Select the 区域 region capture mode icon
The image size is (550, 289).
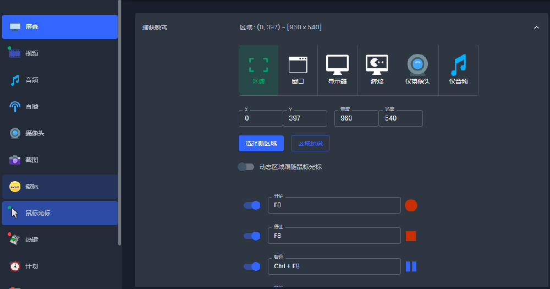(x=258, y=70)
